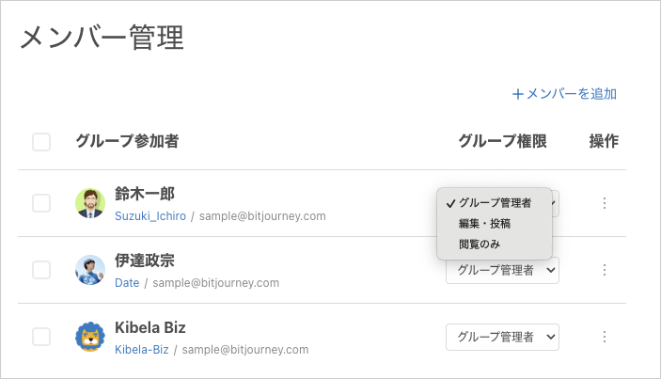
Task: Click the グループ権限 column header
Action: pos(502,142)
